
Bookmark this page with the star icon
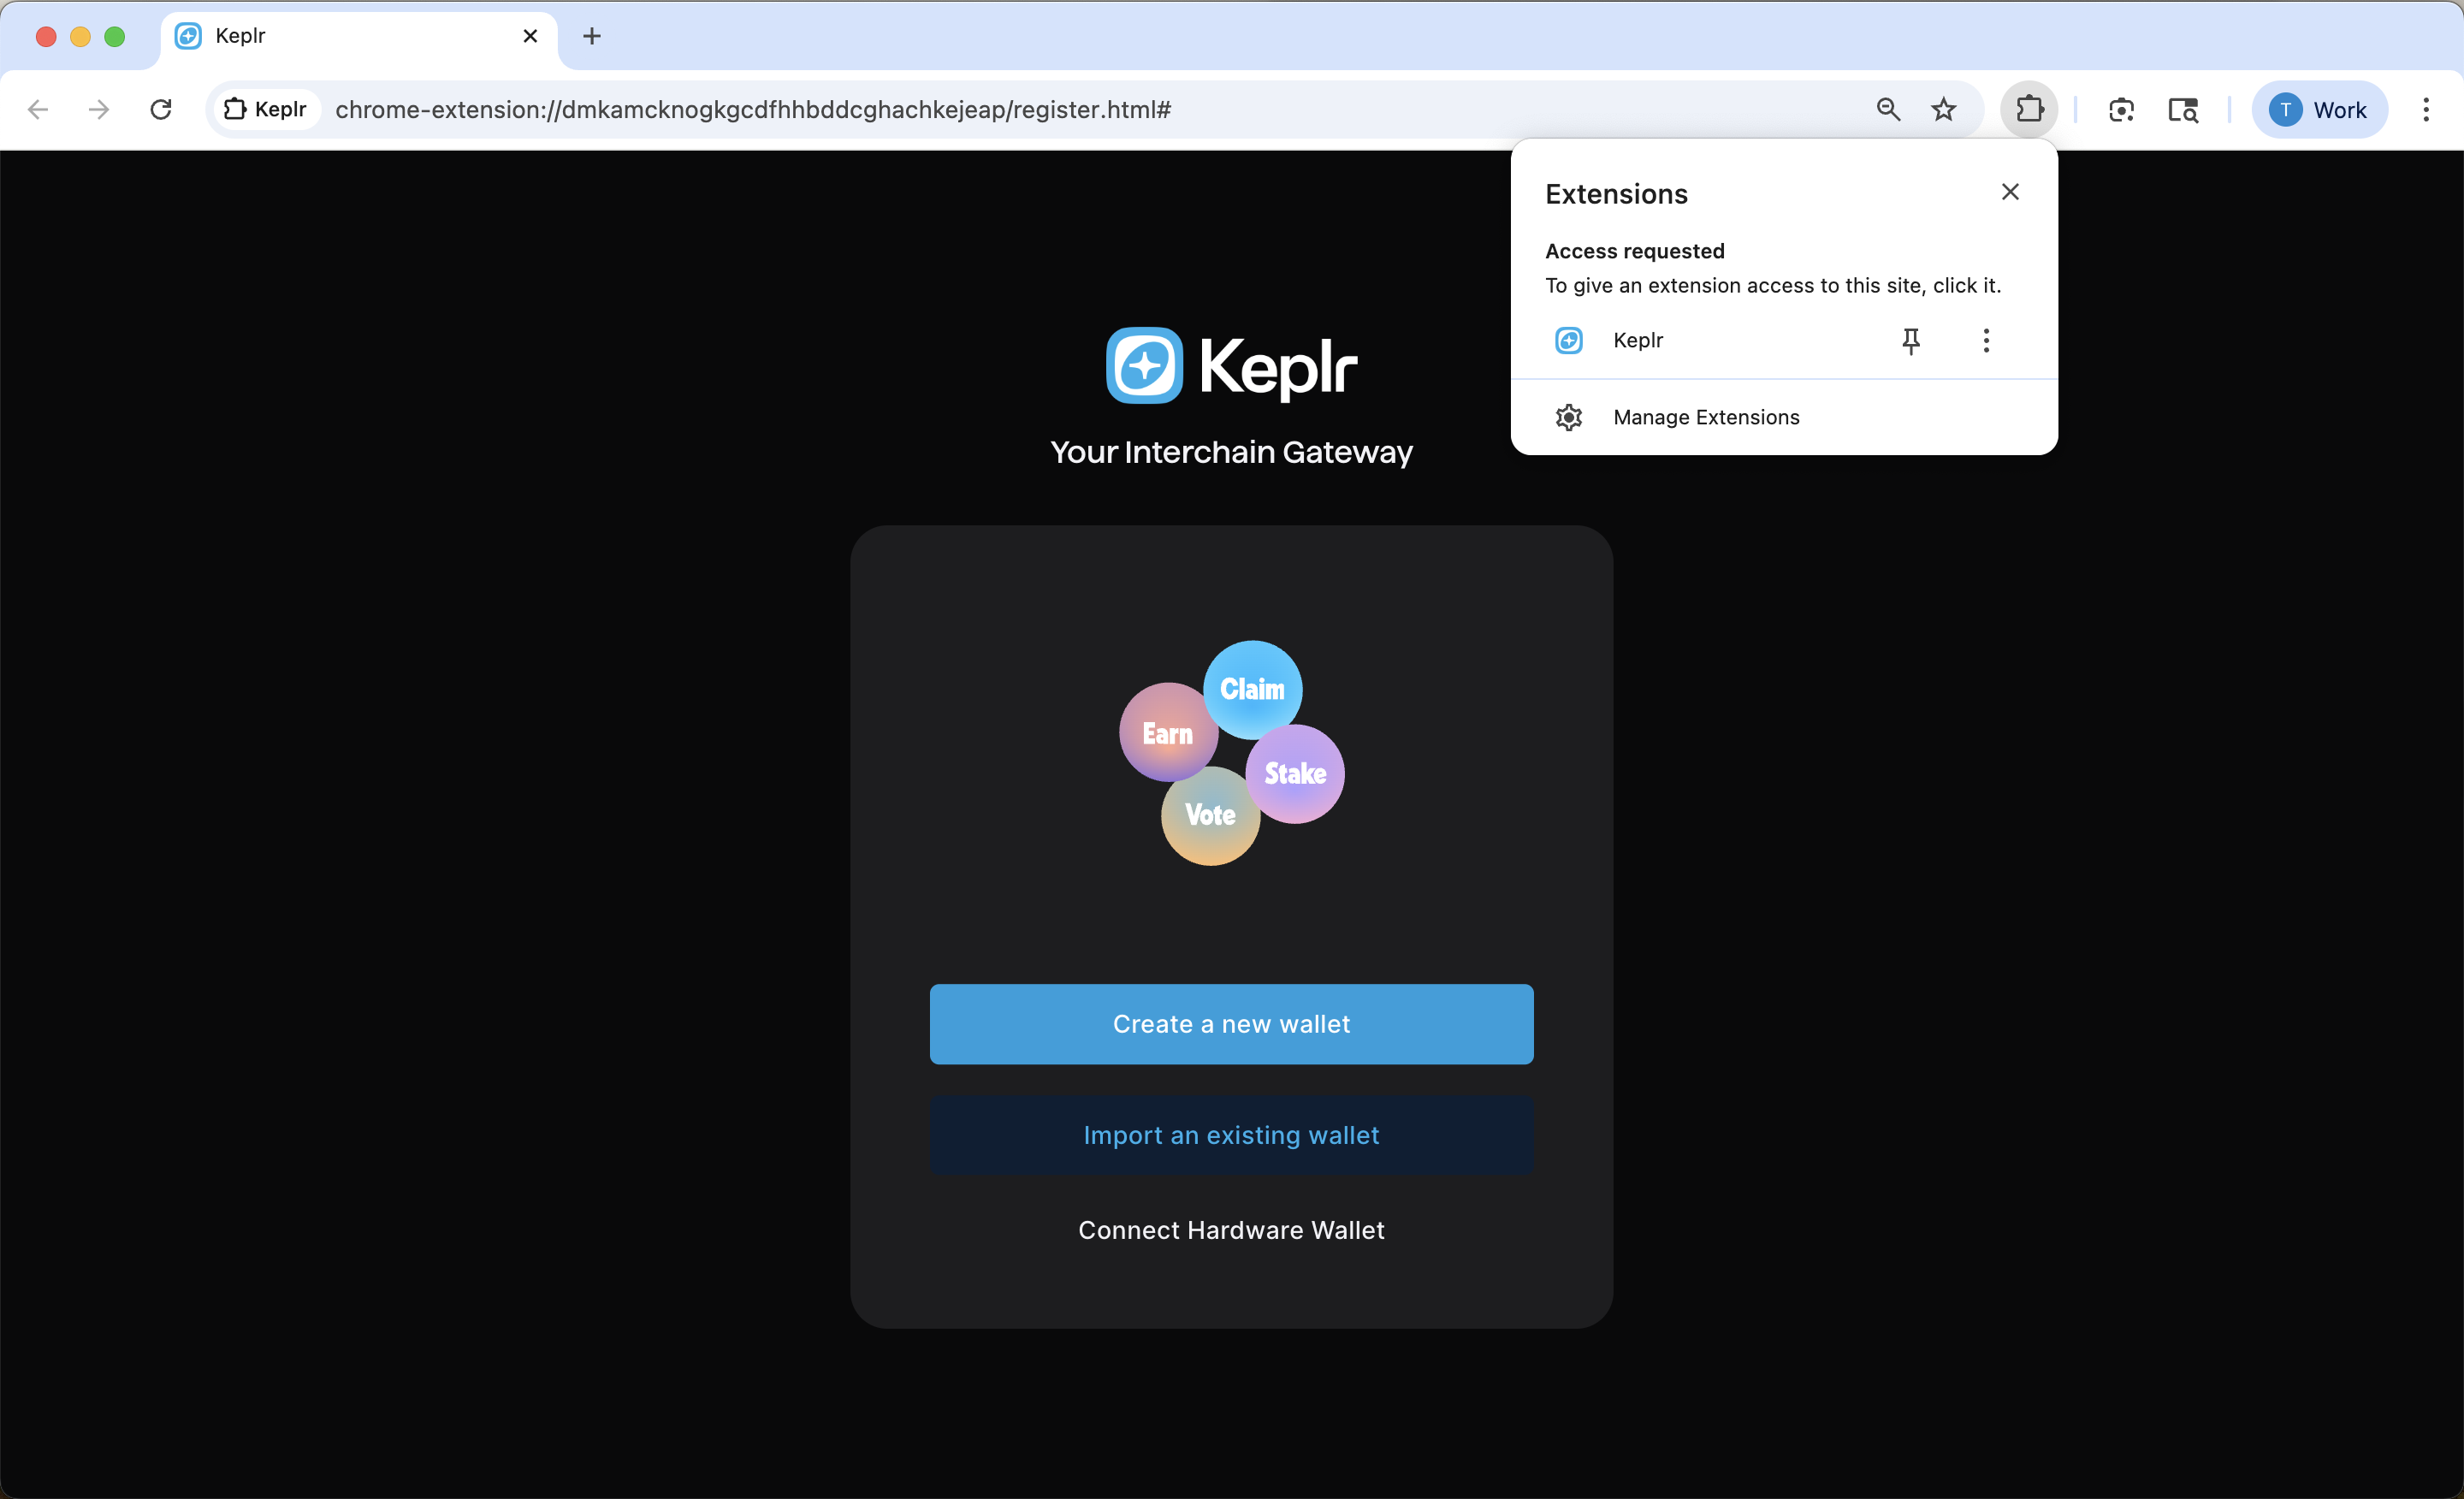[x=1943, y=109]
